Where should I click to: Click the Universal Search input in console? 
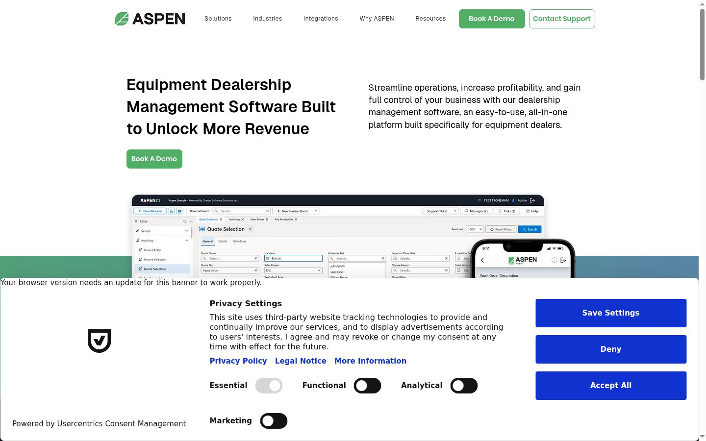[242, 211]
